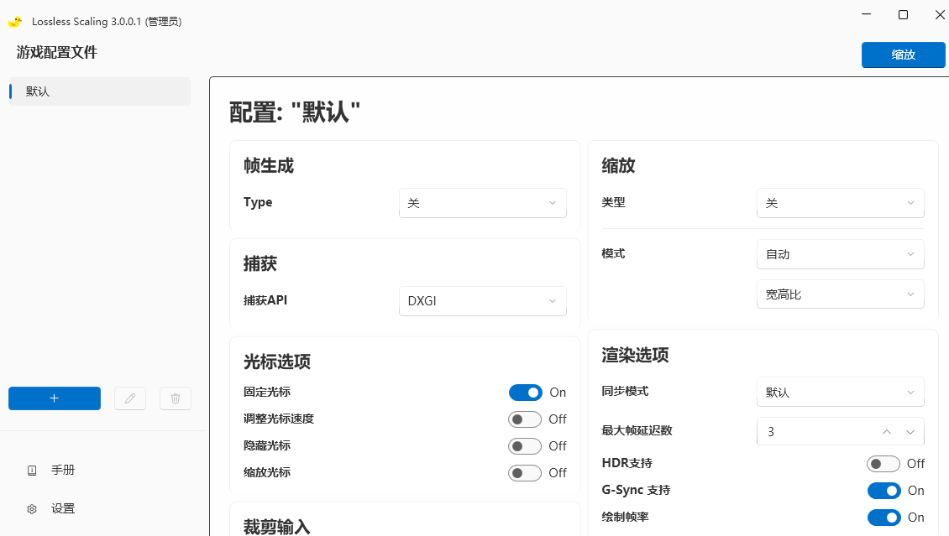Select 默认 profile in sidebar
949x536 pixels.
point(100,91)
